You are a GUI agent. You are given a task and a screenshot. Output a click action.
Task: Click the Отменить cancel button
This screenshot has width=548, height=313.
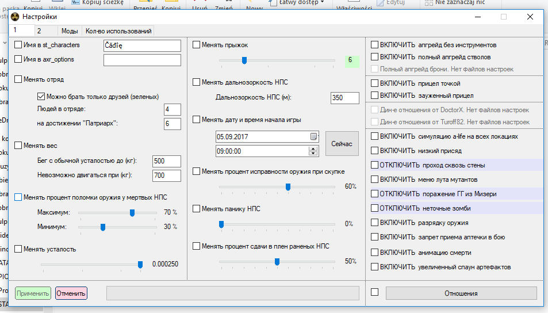coord(71,293)
